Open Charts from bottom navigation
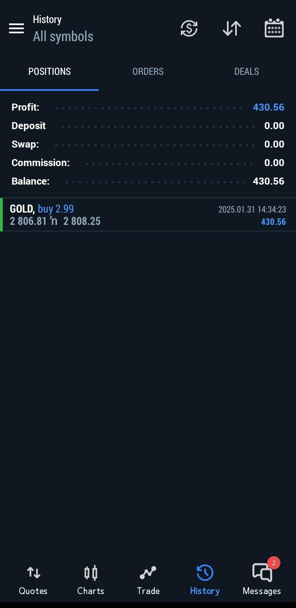296x608 pixels. pos(90,580)
